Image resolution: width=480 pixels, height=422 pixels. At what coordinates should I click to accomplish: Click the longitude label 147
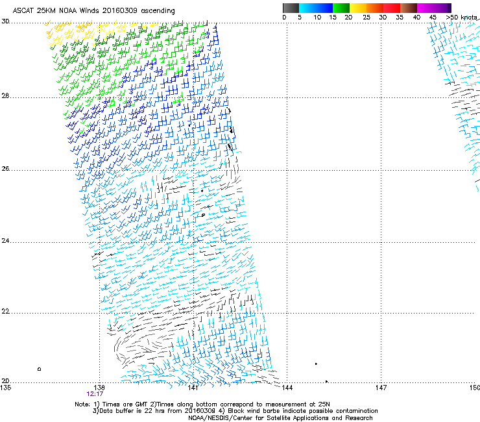tap(381, 388)
